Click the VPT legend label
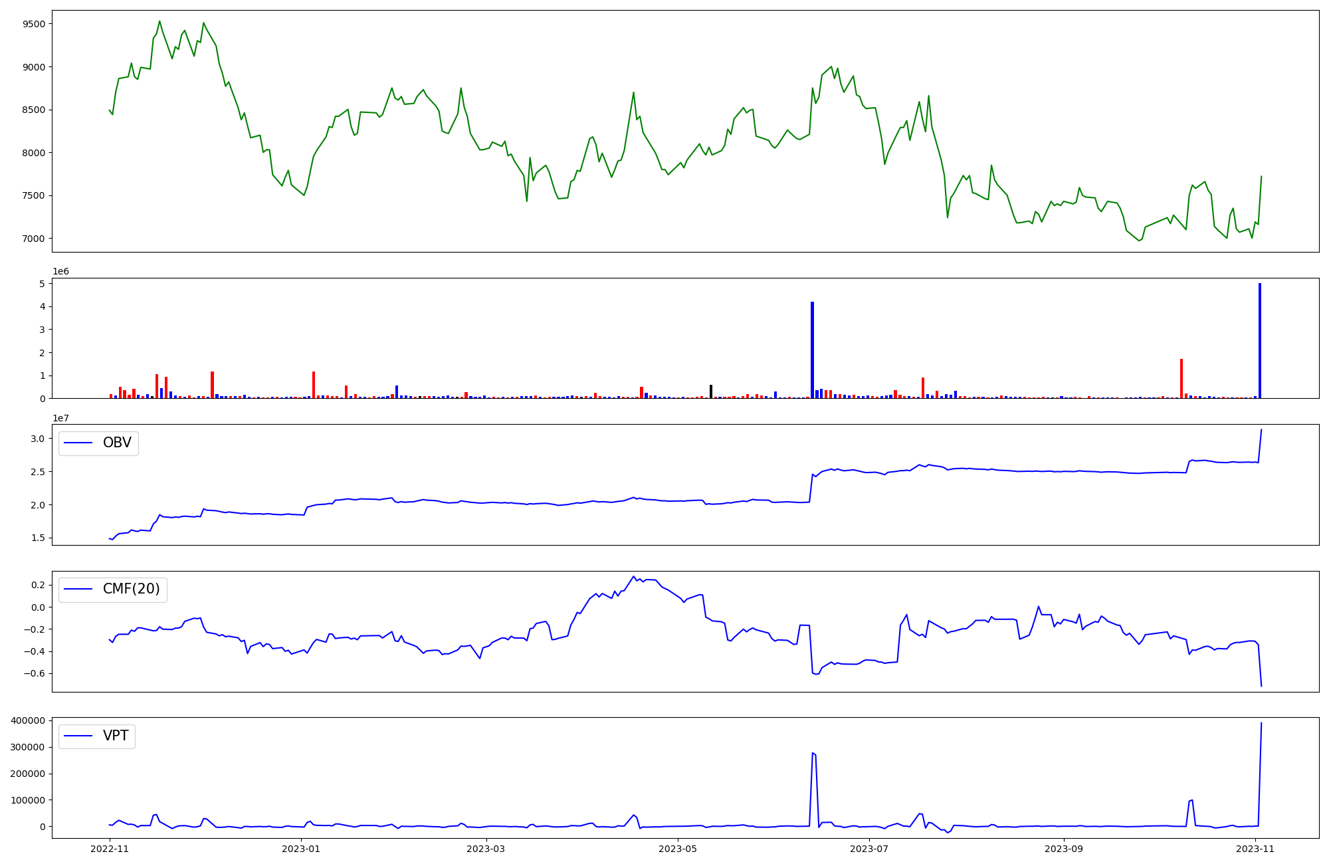Viewport: 1329px width, 864px height. tap(116, 736)
